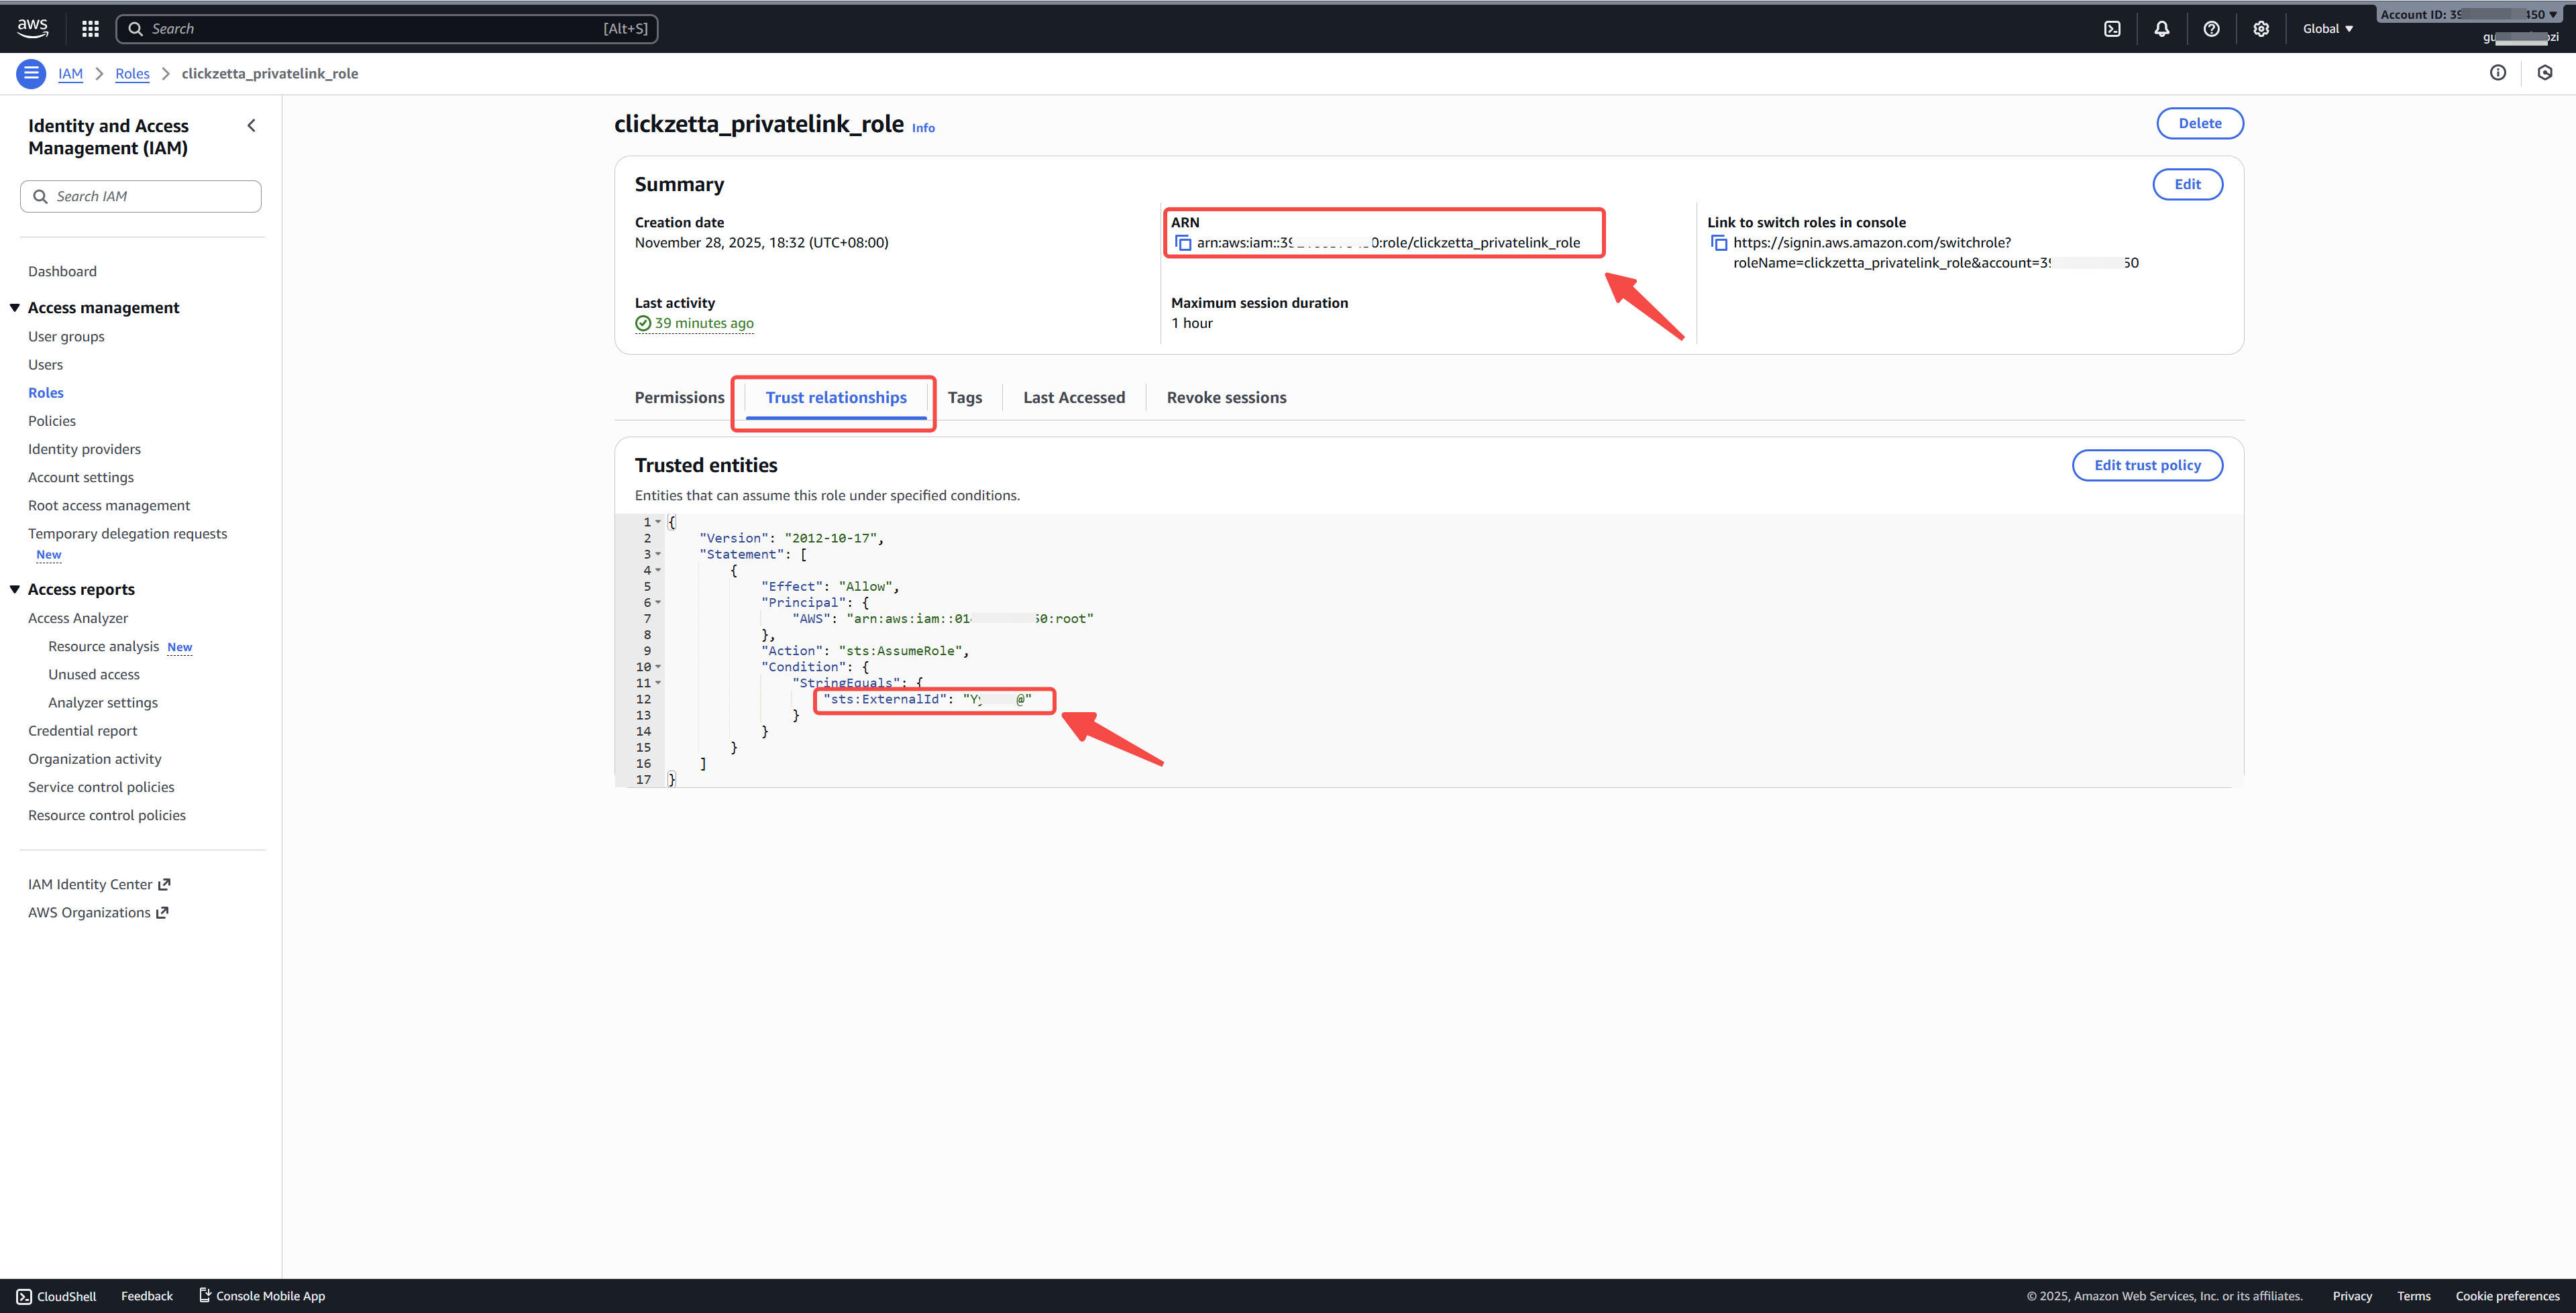Open the Roles breadcrumb link
This screenshot has height=1313, width=2576.
[132, 73]
